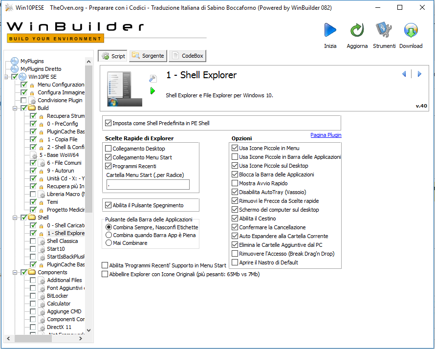Screen dimensions: 435x349
Task: Click the Components folder icon
Action: [32, 272]
